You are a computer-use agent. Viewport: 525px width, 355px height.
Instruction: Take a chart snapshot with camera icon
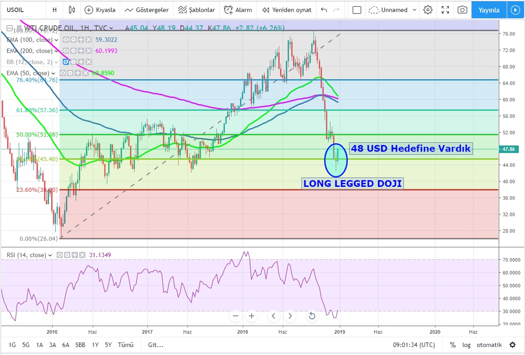(462, 10)
